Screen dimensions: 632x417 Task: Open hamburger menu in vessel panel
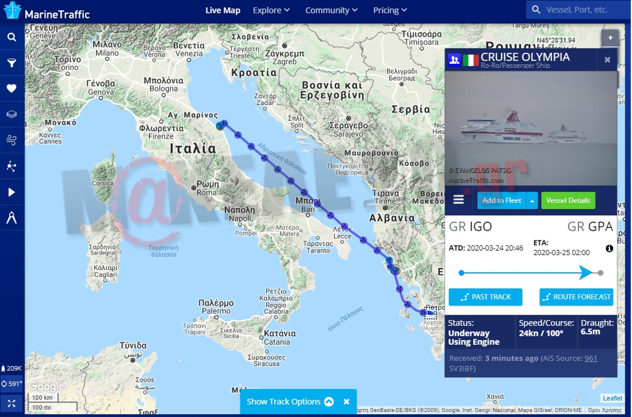click(x=459, y=200)
